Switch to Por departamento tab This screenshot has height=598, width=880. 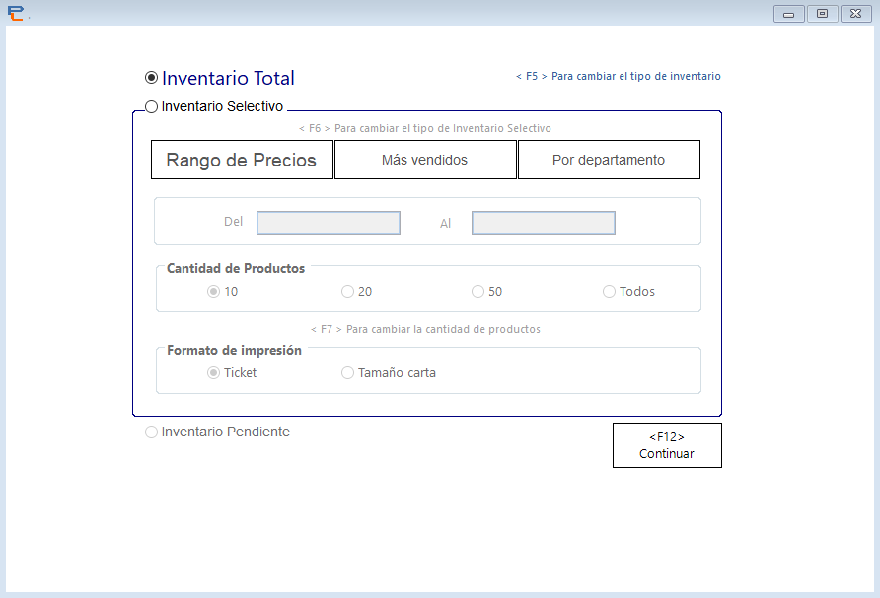point(609,160)
